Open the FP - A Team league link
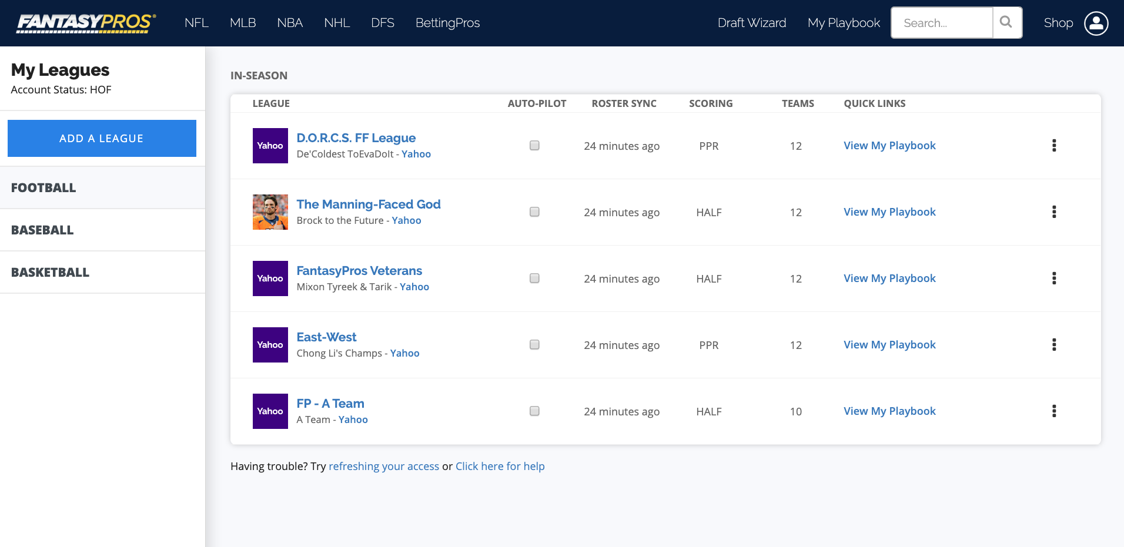This screenshot has width=1124, height=547. (330, 404)
